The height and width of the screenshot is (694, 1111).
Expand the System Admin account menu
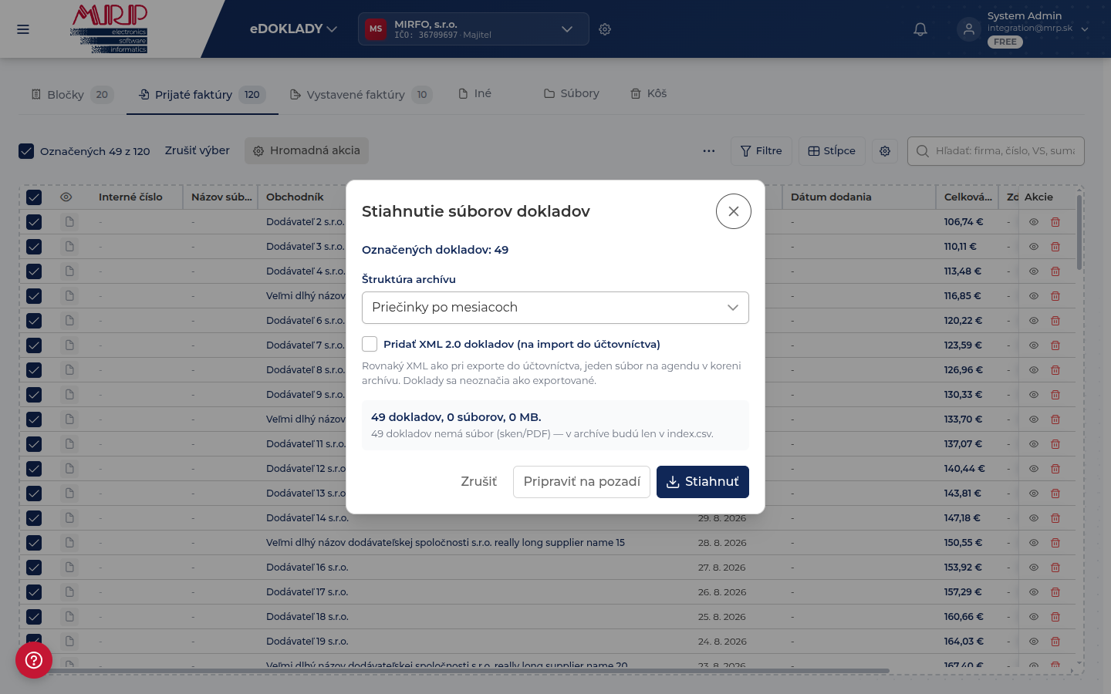point(1085,29)
